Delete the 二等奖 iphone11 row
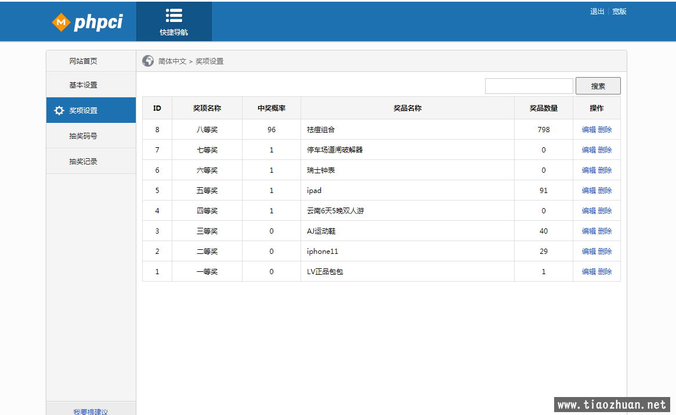Viewport: 676px width, 415px height. [605, 252]
